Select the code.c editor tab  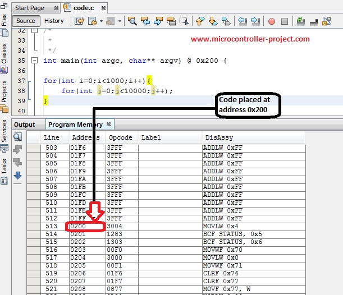[84, 8]
